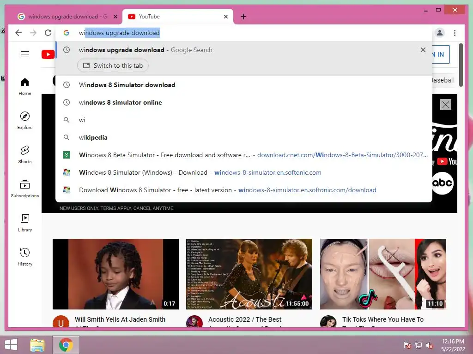473x354 pixels.
Task: Open Shorts in the YouTube sidebar
Action: [x=25, y=155]
